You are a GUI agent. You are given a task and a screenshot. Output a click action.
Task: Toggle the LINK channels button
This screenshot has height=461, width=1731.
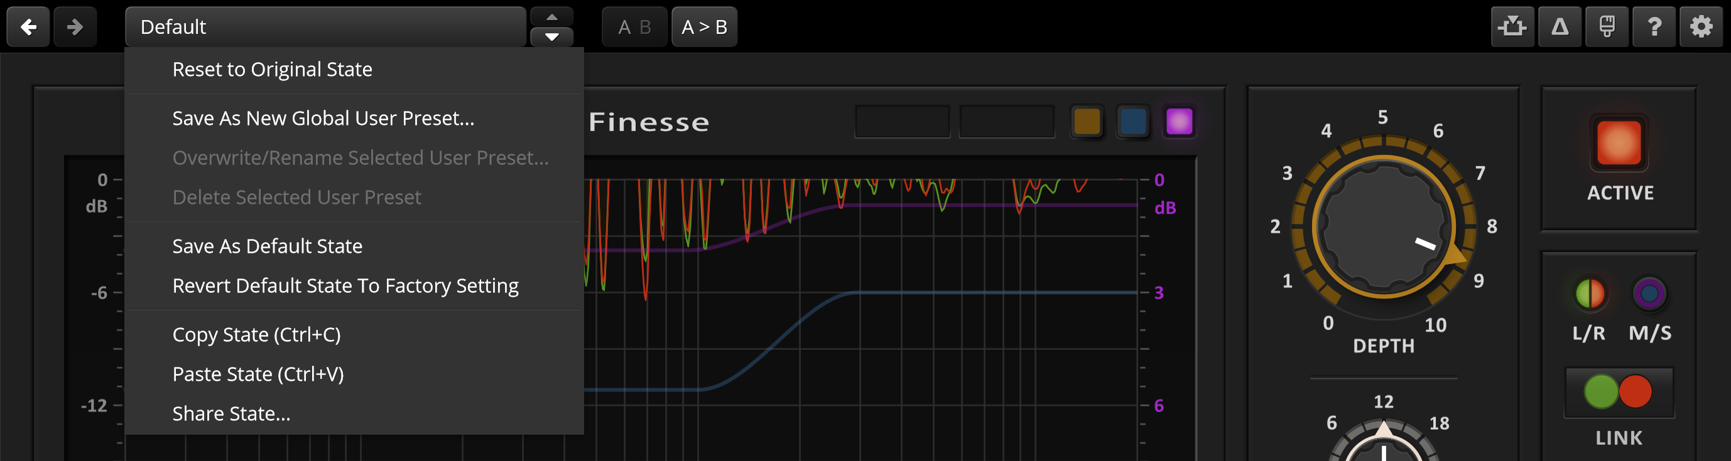pos(1619,393)
